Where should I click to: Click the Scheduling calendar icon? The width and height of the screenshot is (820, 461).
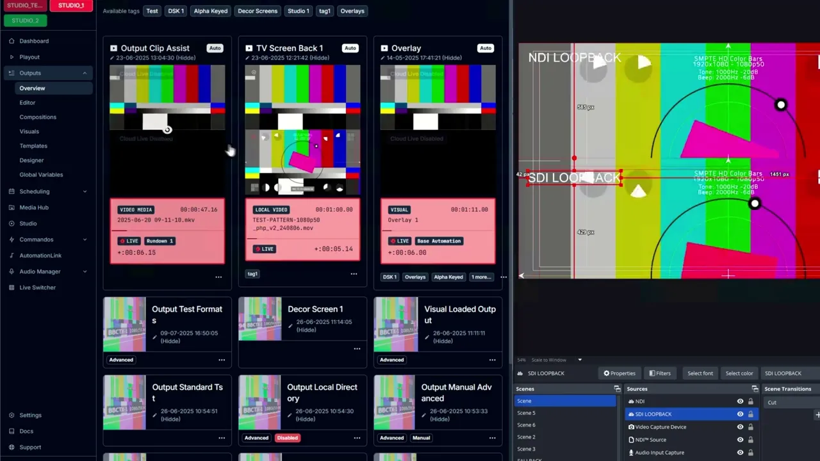(x=12, y=191)
